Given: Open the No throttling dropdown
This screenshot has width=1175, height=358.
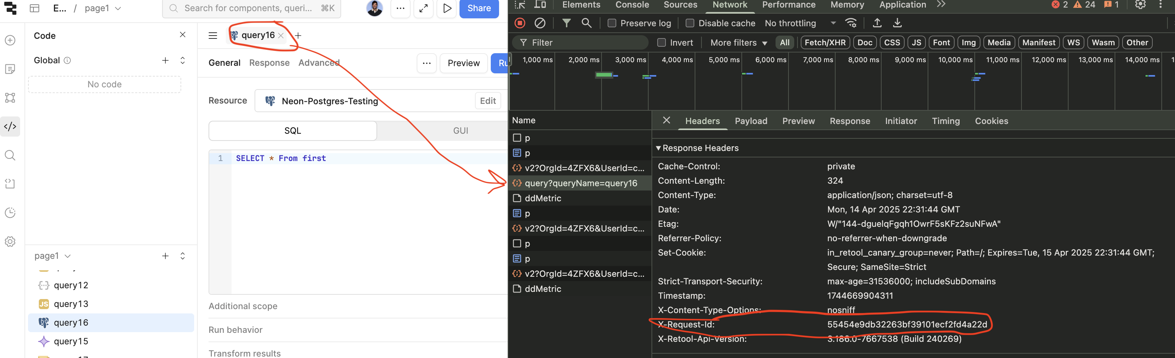Looking at the screenshot, I should tap(800, 23).
